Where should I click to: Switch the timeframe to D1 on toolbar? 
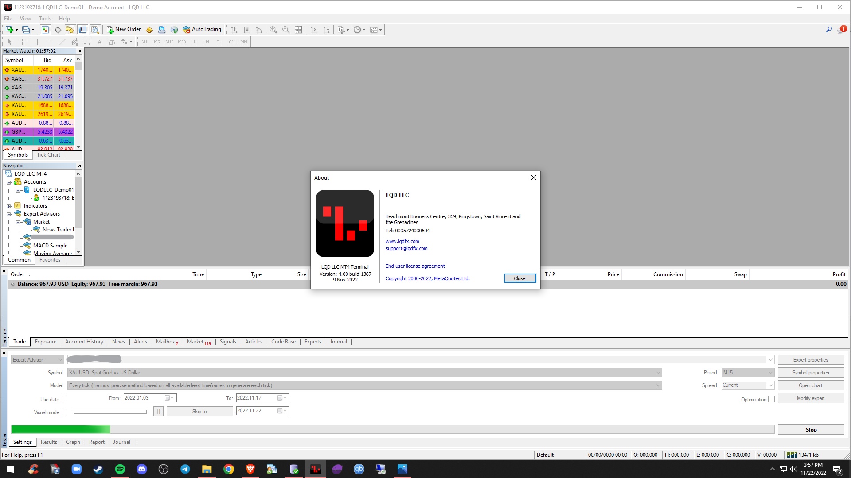[219, 42]
